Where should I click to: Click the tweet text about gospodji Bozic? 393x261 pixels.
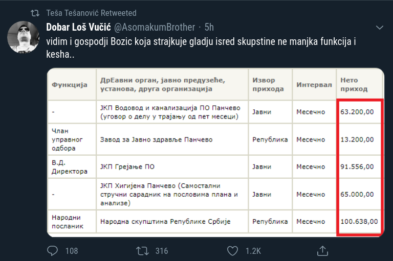(201, 48)
